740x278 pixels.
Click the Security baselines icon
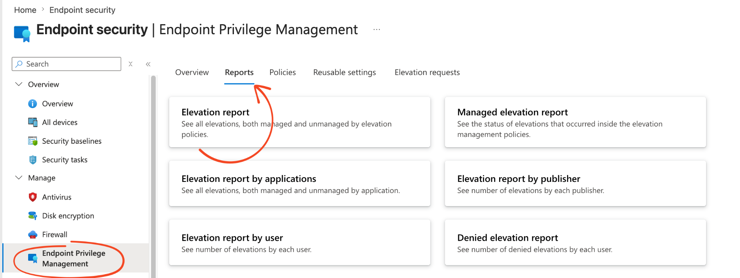click(x=33, y=141)
